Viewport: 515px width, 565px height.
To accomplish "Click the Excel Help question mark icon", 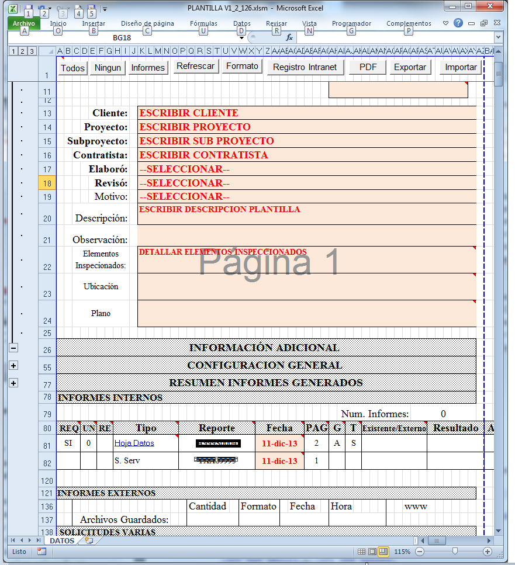I will point(458,23).
